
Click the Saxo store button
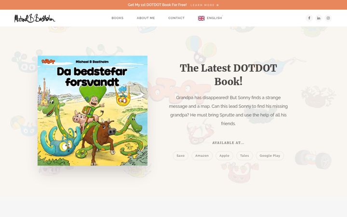[180, 156]
